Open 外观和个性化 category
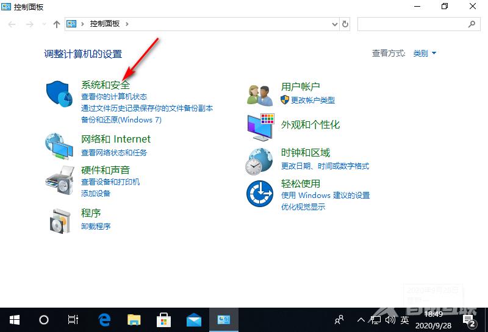The height and width of the screenshot is (332, 488). pos(310,125)
